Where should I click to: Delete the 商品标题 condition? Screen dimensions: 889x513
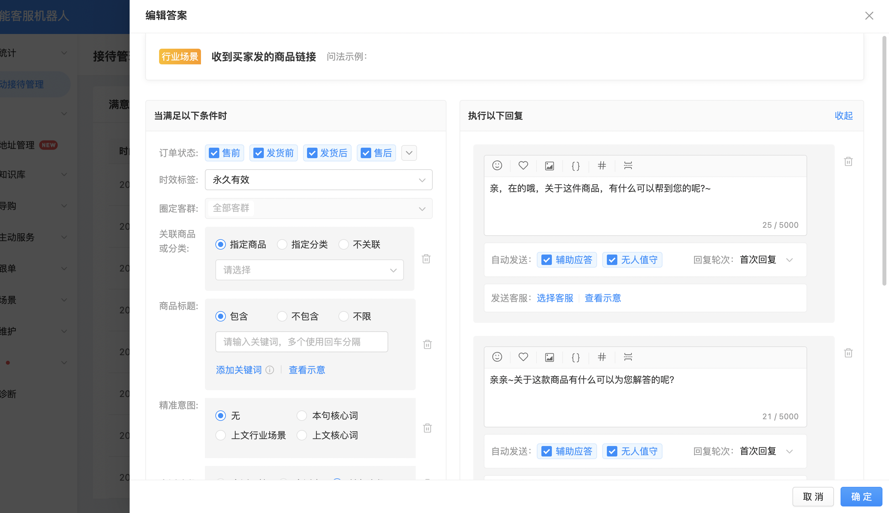427,344
